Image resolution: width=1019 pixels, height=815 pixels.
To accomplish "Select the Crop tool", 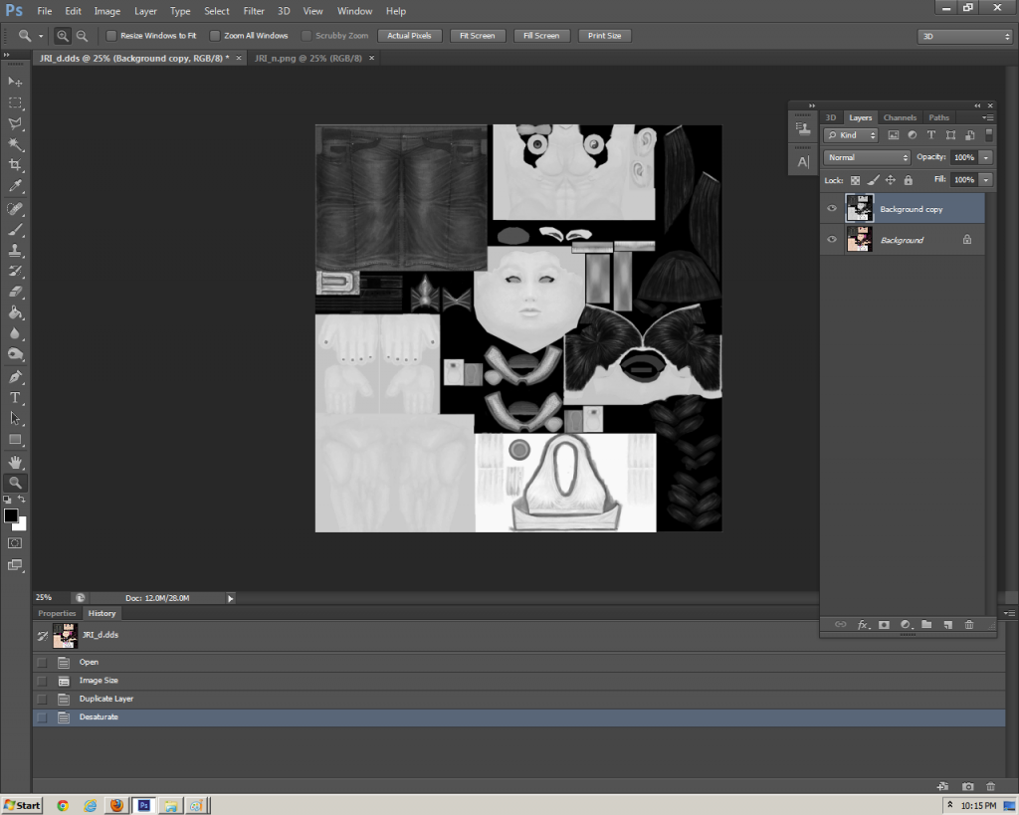I will [15, 165].
